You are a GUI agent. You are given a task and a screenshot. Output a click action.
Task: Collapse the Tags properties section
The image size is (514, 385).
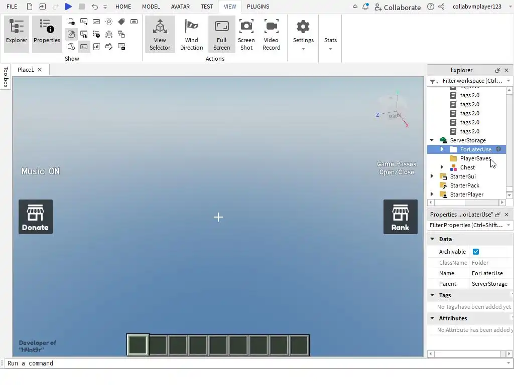(x=432, y=295)
